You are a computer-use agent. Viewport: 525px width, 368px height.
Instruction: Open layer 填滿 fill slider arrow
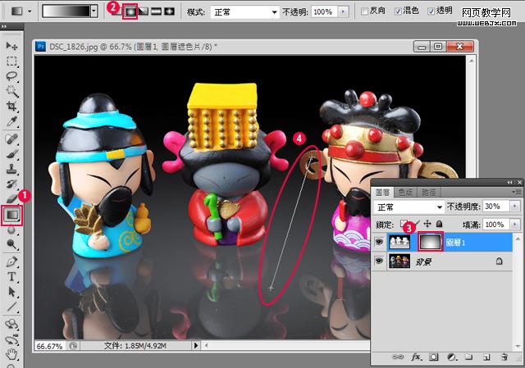tap(514, 224)
